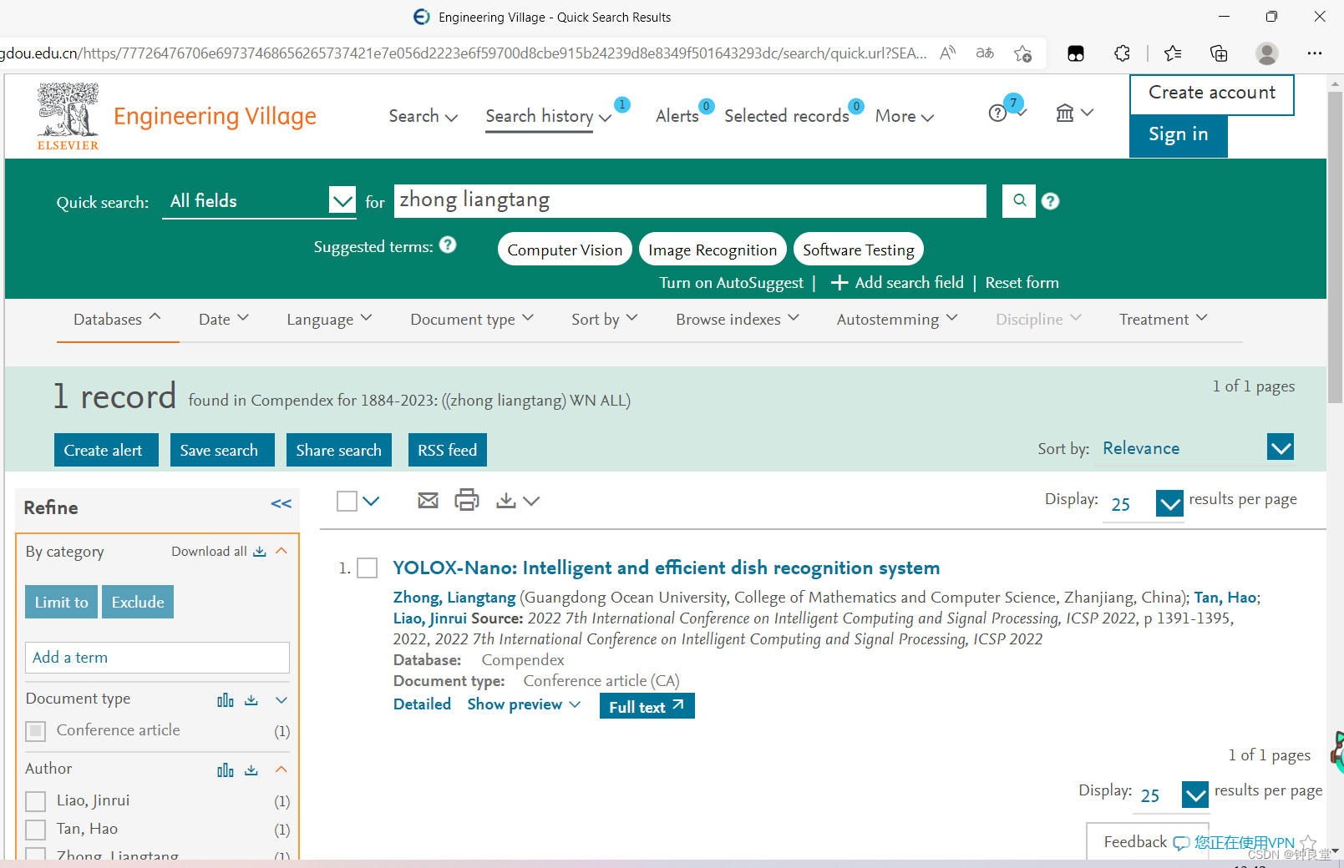Open Search menu
Screen dimensions: 1344x868
tap(423, 116)
